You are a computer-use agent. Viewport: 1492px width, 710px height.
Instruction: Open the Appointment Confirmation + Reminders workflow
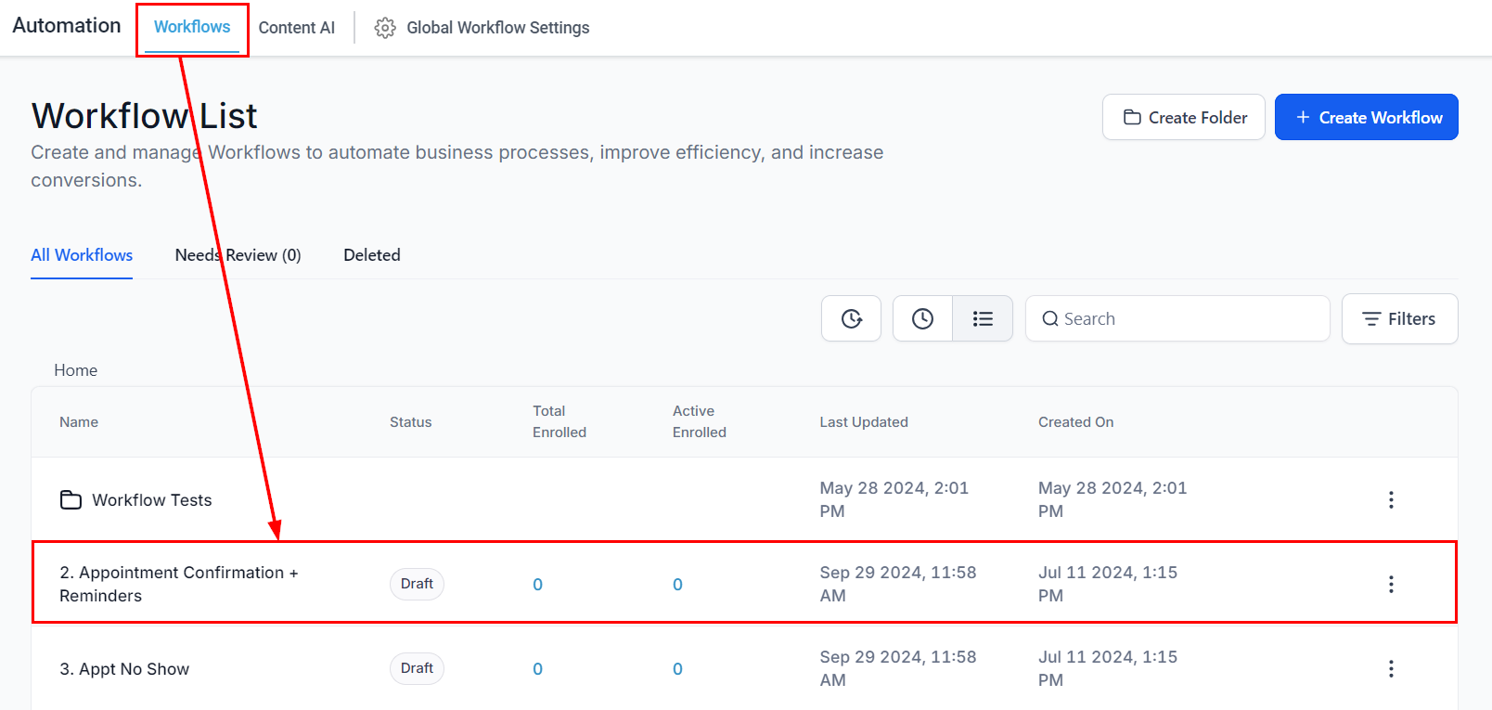178,584
